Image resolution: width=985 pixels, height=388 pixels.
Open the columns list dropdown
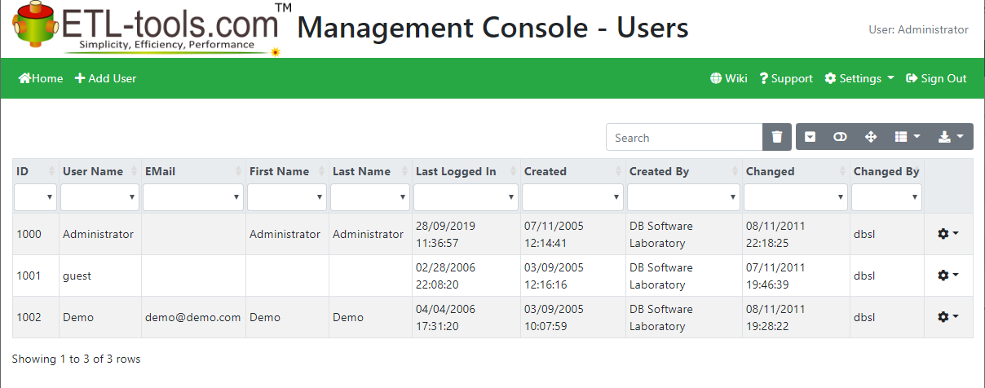coord(907,137)
